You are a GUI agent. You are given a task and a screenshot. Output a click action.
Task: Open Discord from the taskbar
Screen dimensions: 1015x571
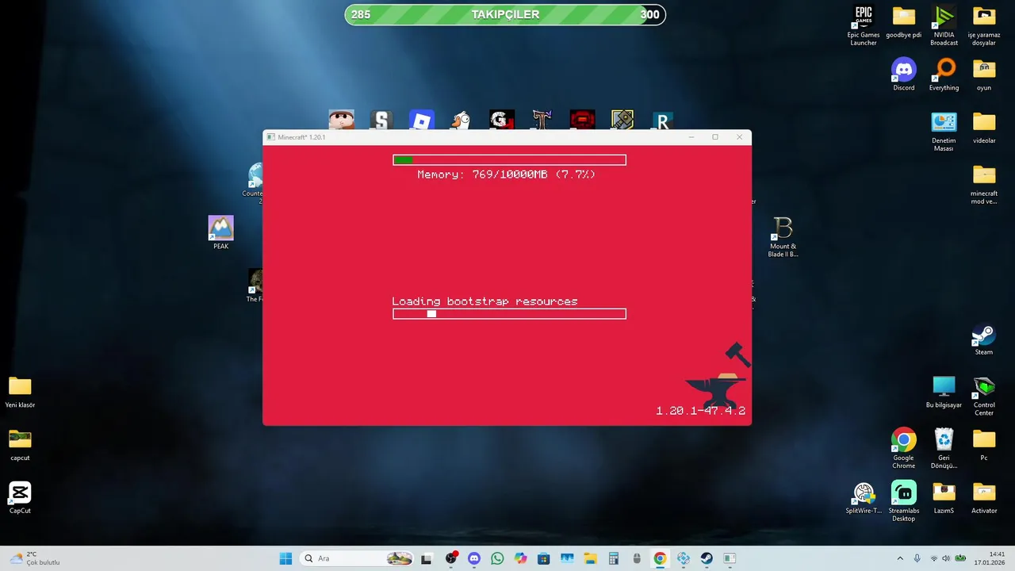[x=474, y=558]
